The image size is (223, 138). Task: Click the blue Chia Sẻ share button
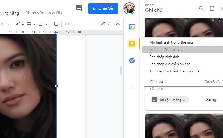tap(103, 8)
